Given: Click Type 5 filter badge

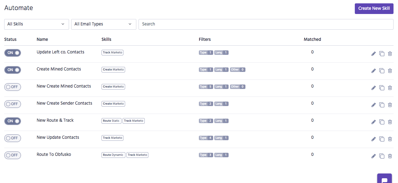Looking at the screenshot, I should coord(206,87).
